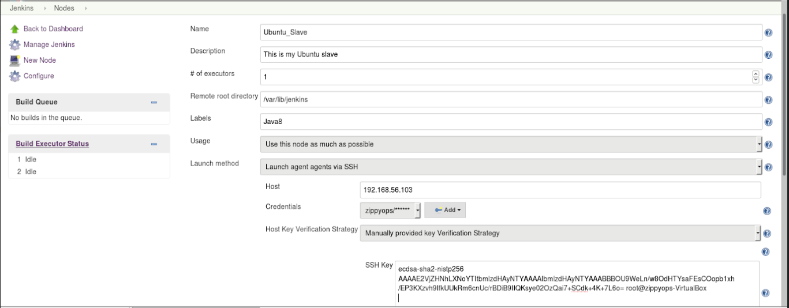Open the Host Key Verification Strategy dropdown

(560, 233)
